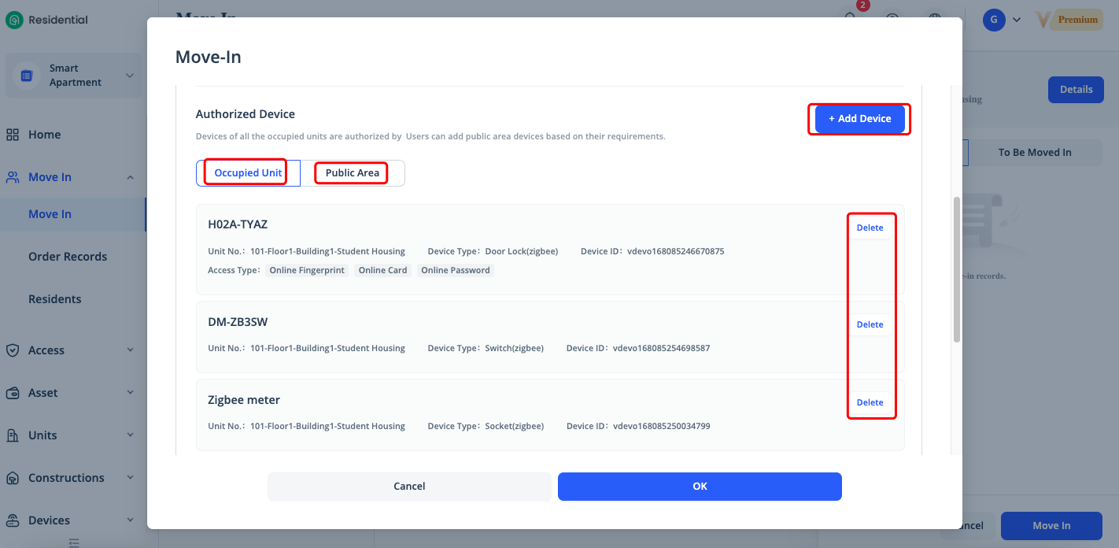1119x548 pixels.
Task: Click the Home grid icon in sidebar
Action: [x=13, y=135]
